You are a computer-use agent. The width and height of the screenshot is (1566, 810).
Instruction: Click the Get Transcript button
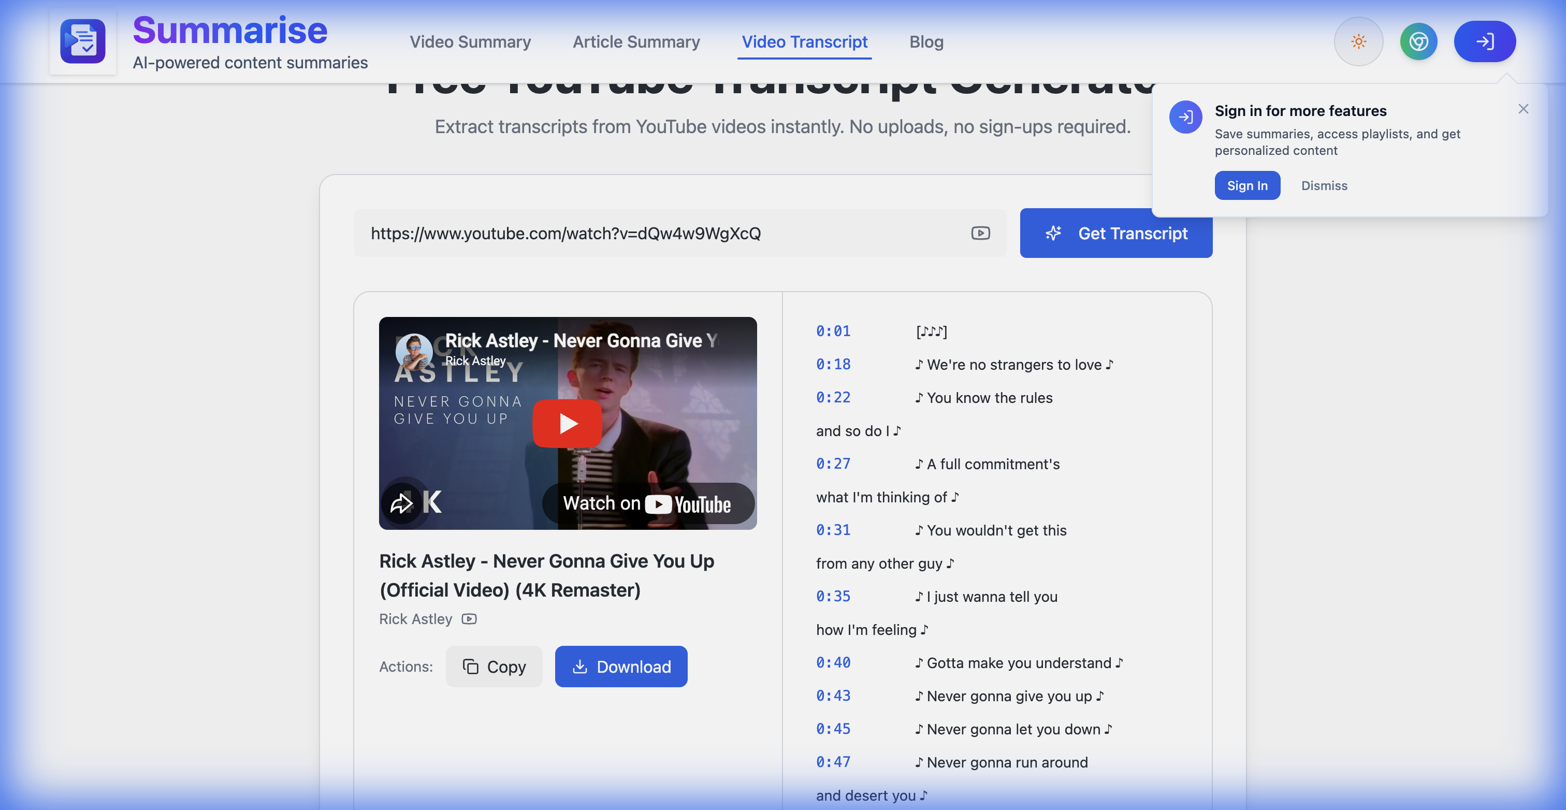click(x=1116, y=233)
